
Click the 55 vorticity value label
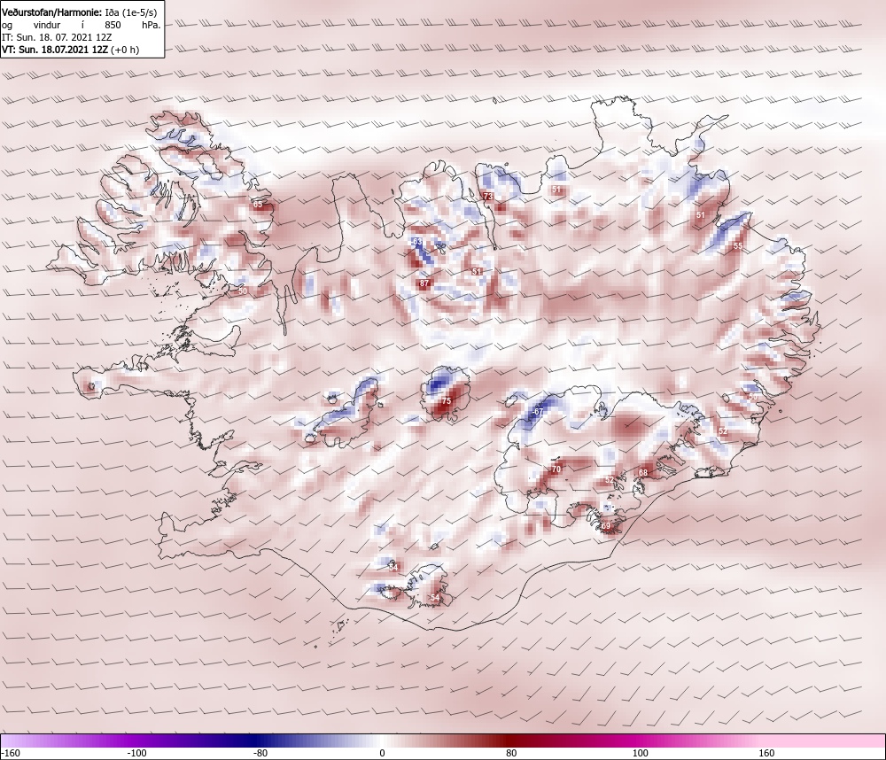(738, 246)
